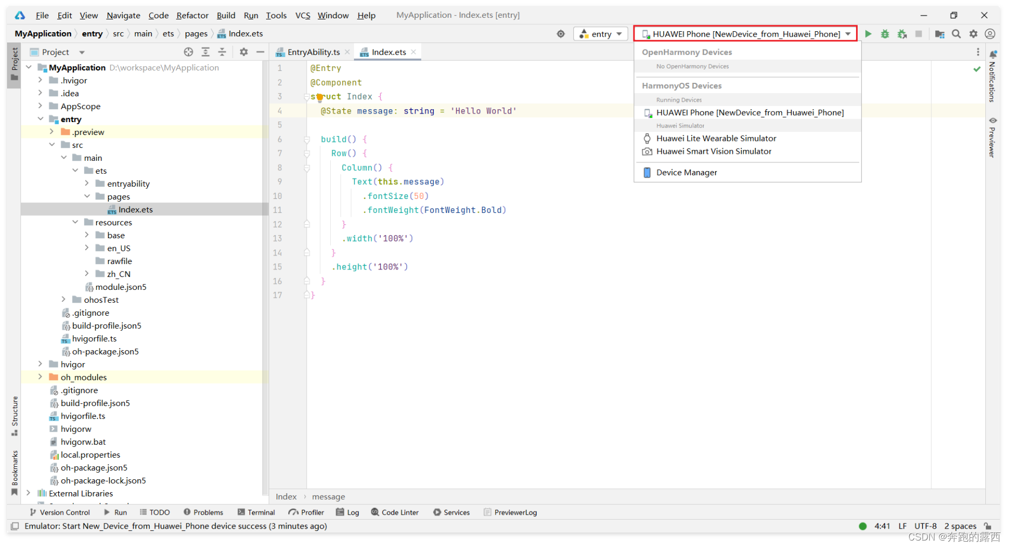The image size is (1009, 547).
Task: Click the message breadcrumb below editor
Action: coord(329,497)
